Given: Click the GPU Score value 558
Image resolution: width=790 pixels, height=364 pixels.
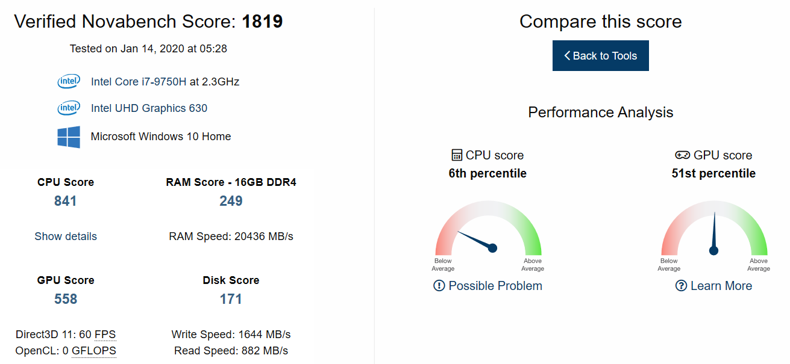Looking at the screenshot, I should point(66,299).
